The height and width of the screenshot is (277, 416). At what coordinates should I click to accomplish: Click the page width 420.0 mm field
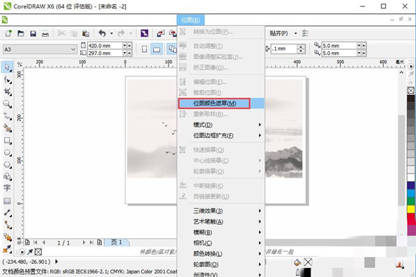105,46
